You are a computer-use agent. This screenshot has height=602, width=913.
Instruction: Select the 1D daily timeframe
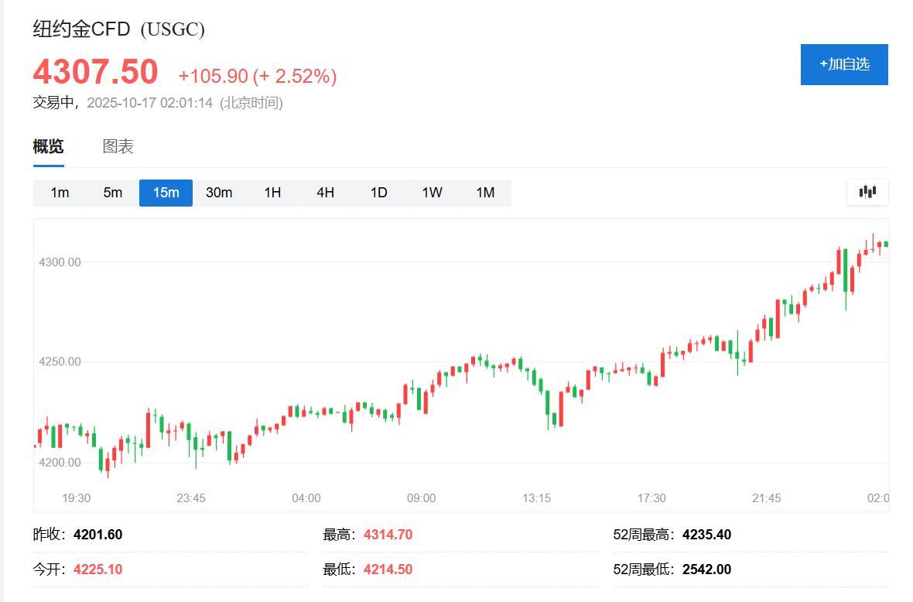(378, 193)
